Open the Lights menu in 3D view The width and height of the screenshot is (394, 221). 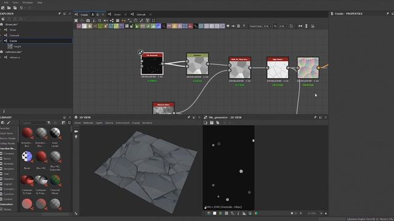pos(99,123)
